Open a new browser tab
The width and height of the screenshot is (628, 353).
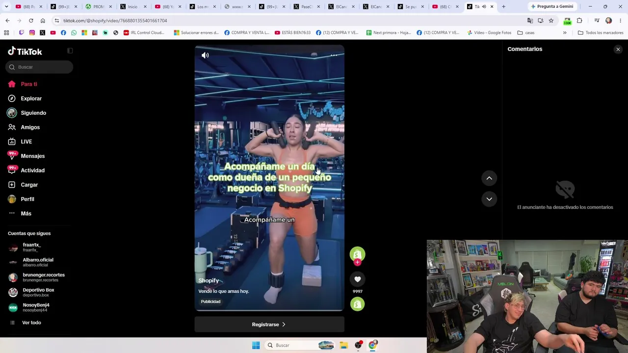[x=503, y=6]
